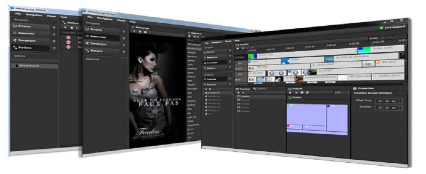426x174 pixels.
Task: Select first timeline in Timelines list
Action: (x=260, y=96)
